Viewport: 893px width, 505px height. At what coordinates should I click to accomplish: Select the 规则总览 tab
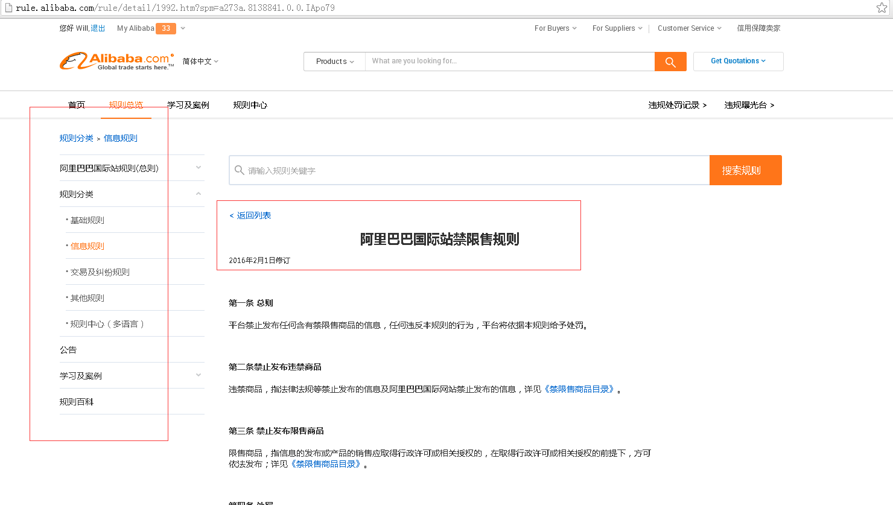pos(126,105)
